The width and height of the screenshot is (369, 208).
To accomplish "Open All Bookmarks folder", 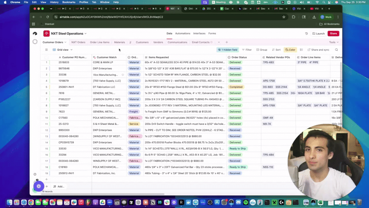I will click(329, 24).
